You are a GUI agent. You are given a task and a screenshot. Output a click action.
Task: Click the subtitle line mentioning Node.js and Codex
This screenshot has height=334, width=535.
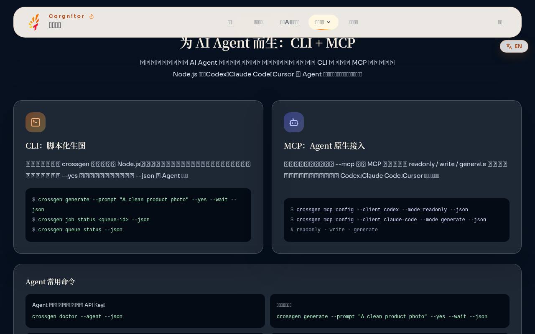[267, 74]
